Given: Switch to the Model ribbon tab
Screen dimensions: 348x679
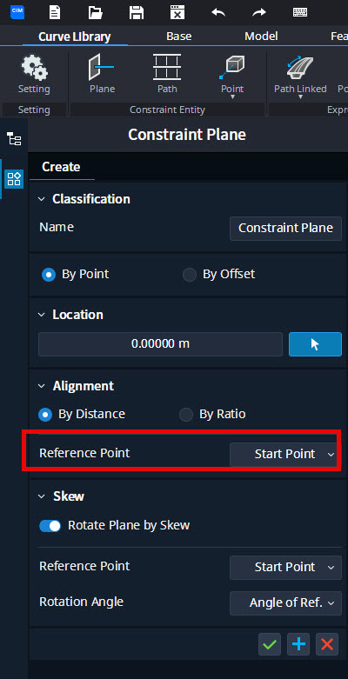Looking at the screenshot, I should 261,37.
